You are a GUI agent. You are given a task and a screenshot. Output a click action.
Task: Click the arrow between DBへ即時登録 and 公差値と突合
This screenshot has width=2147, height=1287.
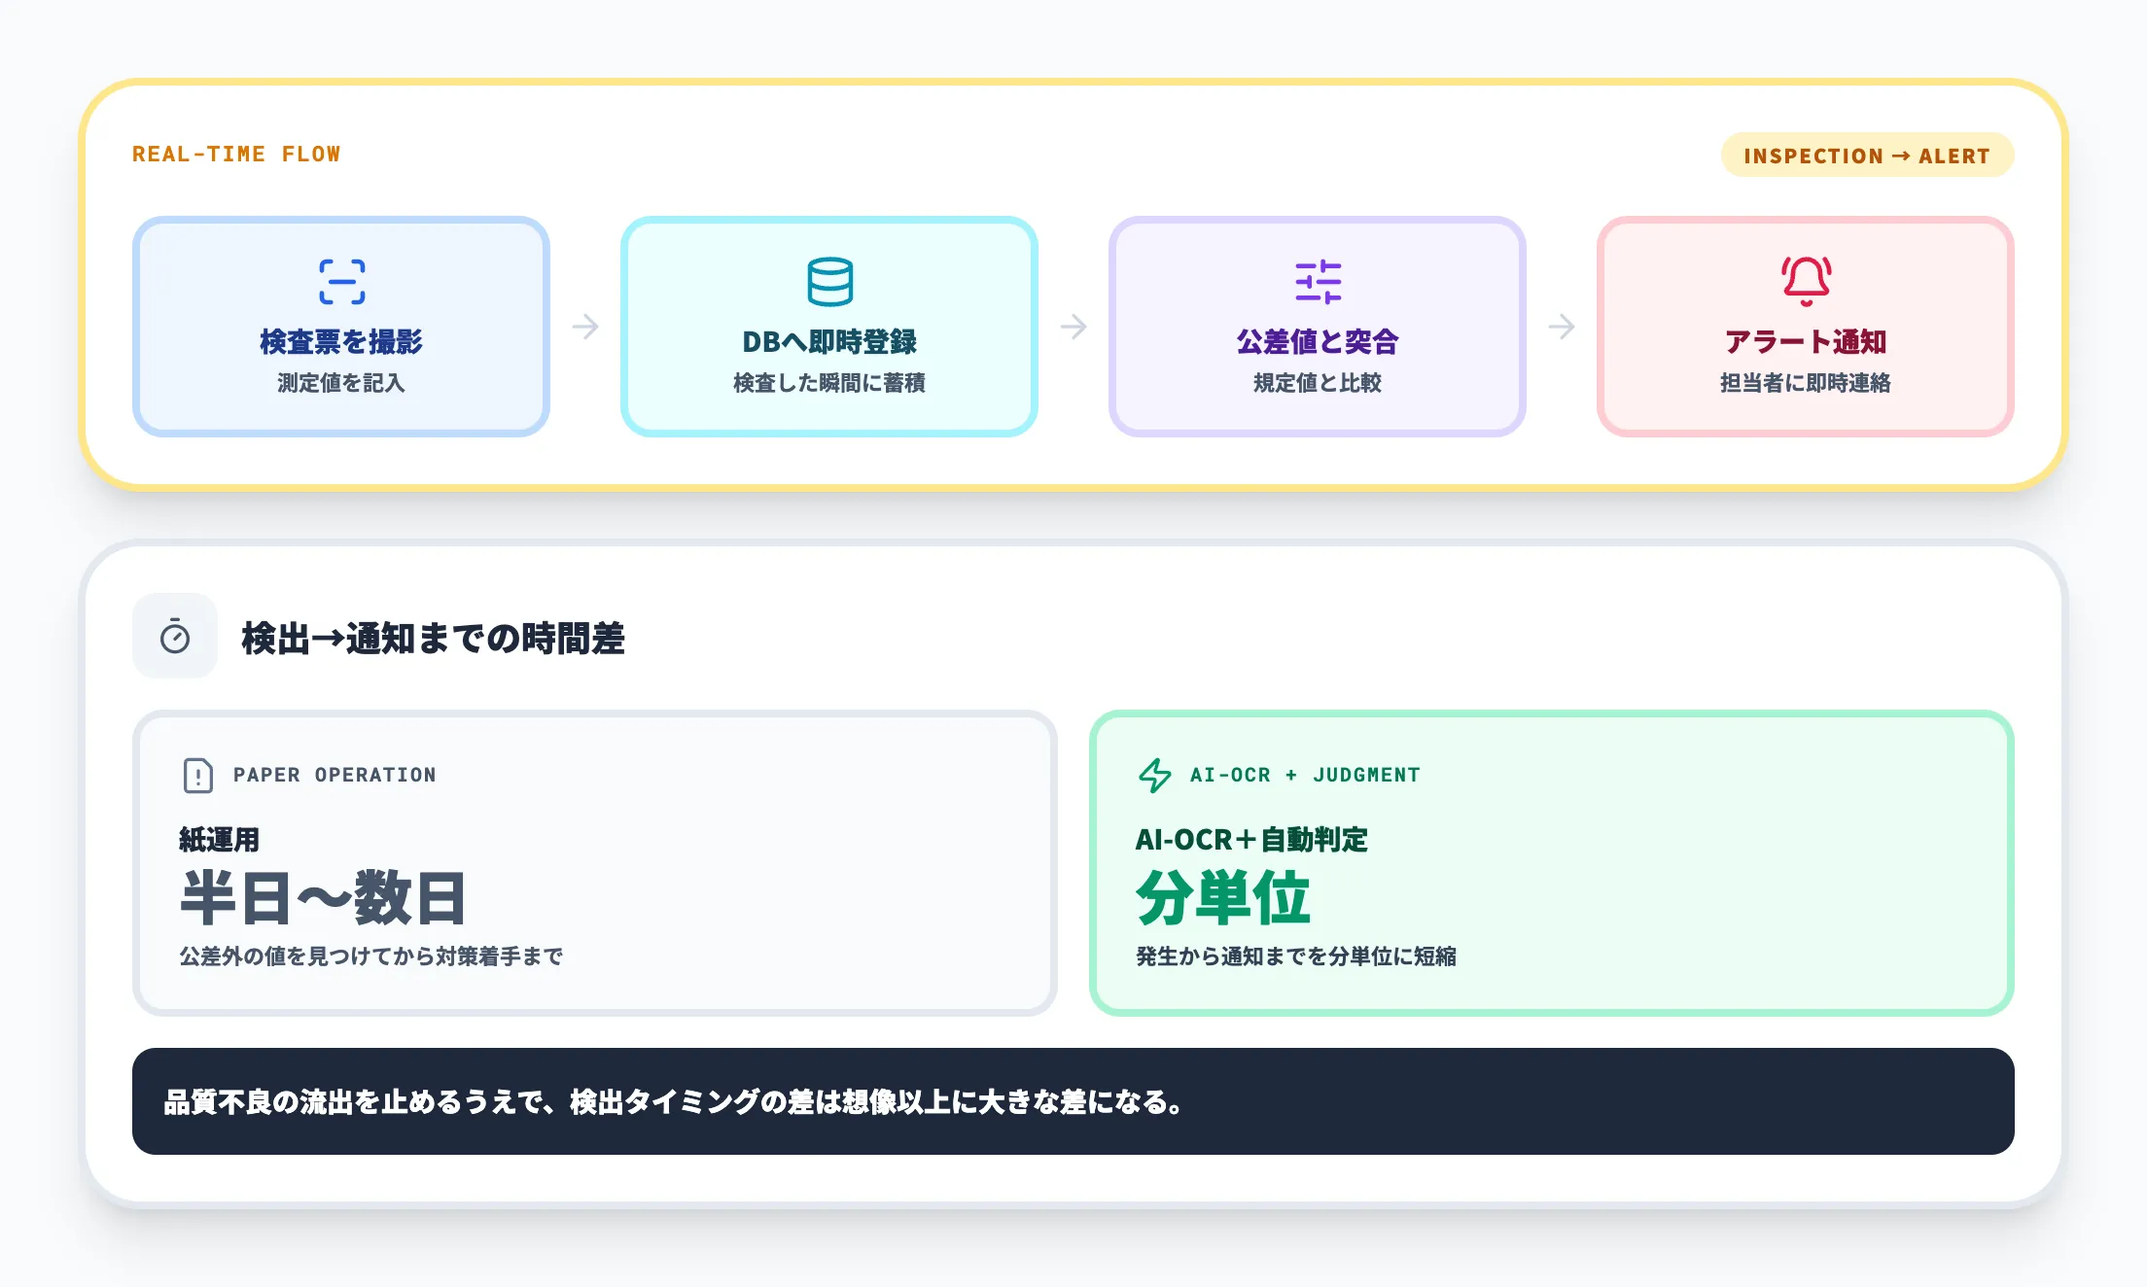[x=1073, y=328]
